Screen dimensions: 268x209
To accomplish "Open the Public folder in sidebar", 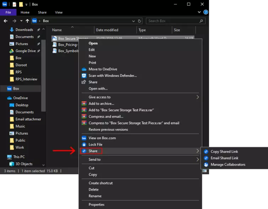I will tap(20, 140).
